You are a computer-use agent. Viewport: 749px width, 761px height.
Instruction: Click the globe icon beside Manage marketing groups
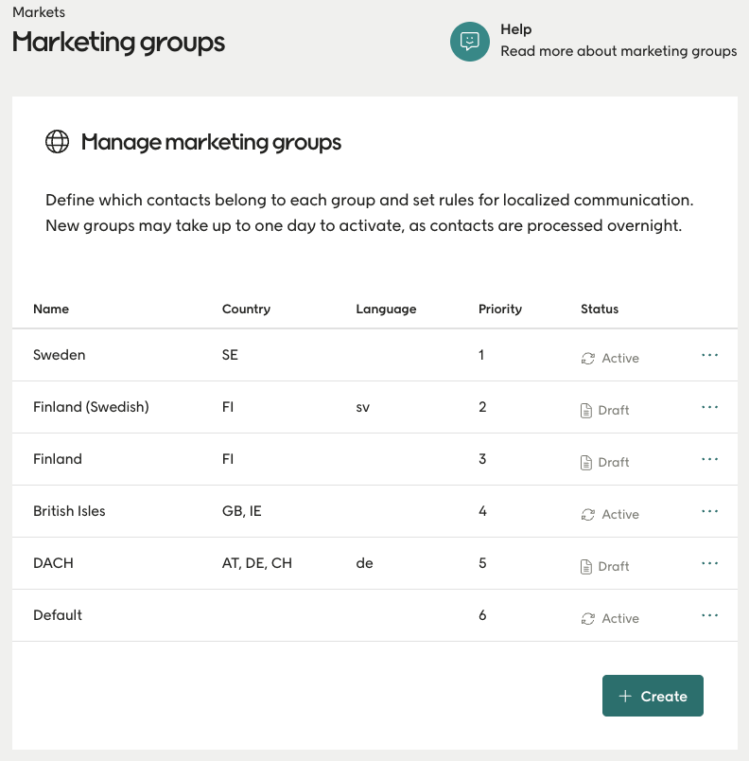pos(58,142)
